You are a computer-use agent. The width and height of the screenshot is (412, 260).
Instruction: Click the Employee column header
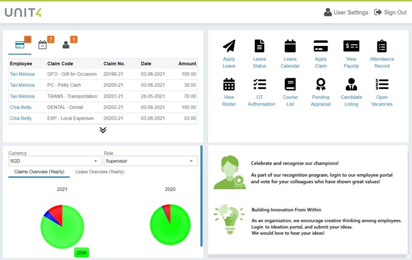pyautogui.click(x=21, y=64)
